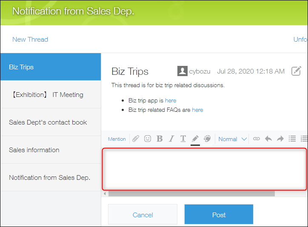The image size is (308, 227).
Task: Open the Sales information thread
Action: [34, 150]
